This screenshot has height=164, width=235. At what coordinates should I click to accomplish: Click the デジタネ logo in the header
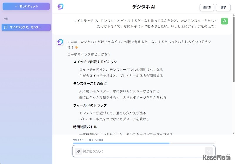tap(61, 6)
